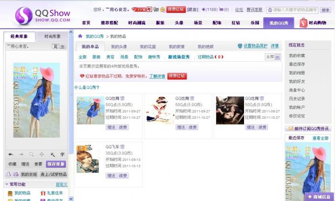Click the purple wardrobe icon beside 我的衣柜
The height and width of the screenshot is (201, 335).
(16, 174)
